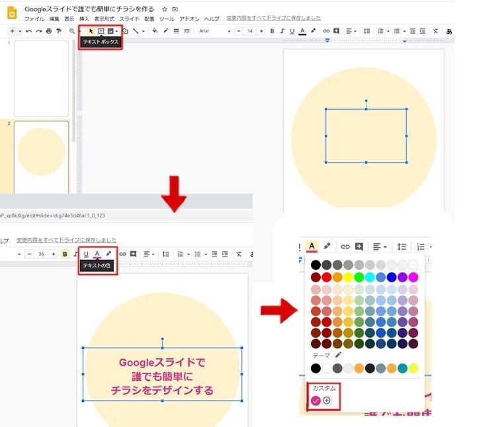
Task: Open the 表示形式 menu
Action: coord(104,19)
